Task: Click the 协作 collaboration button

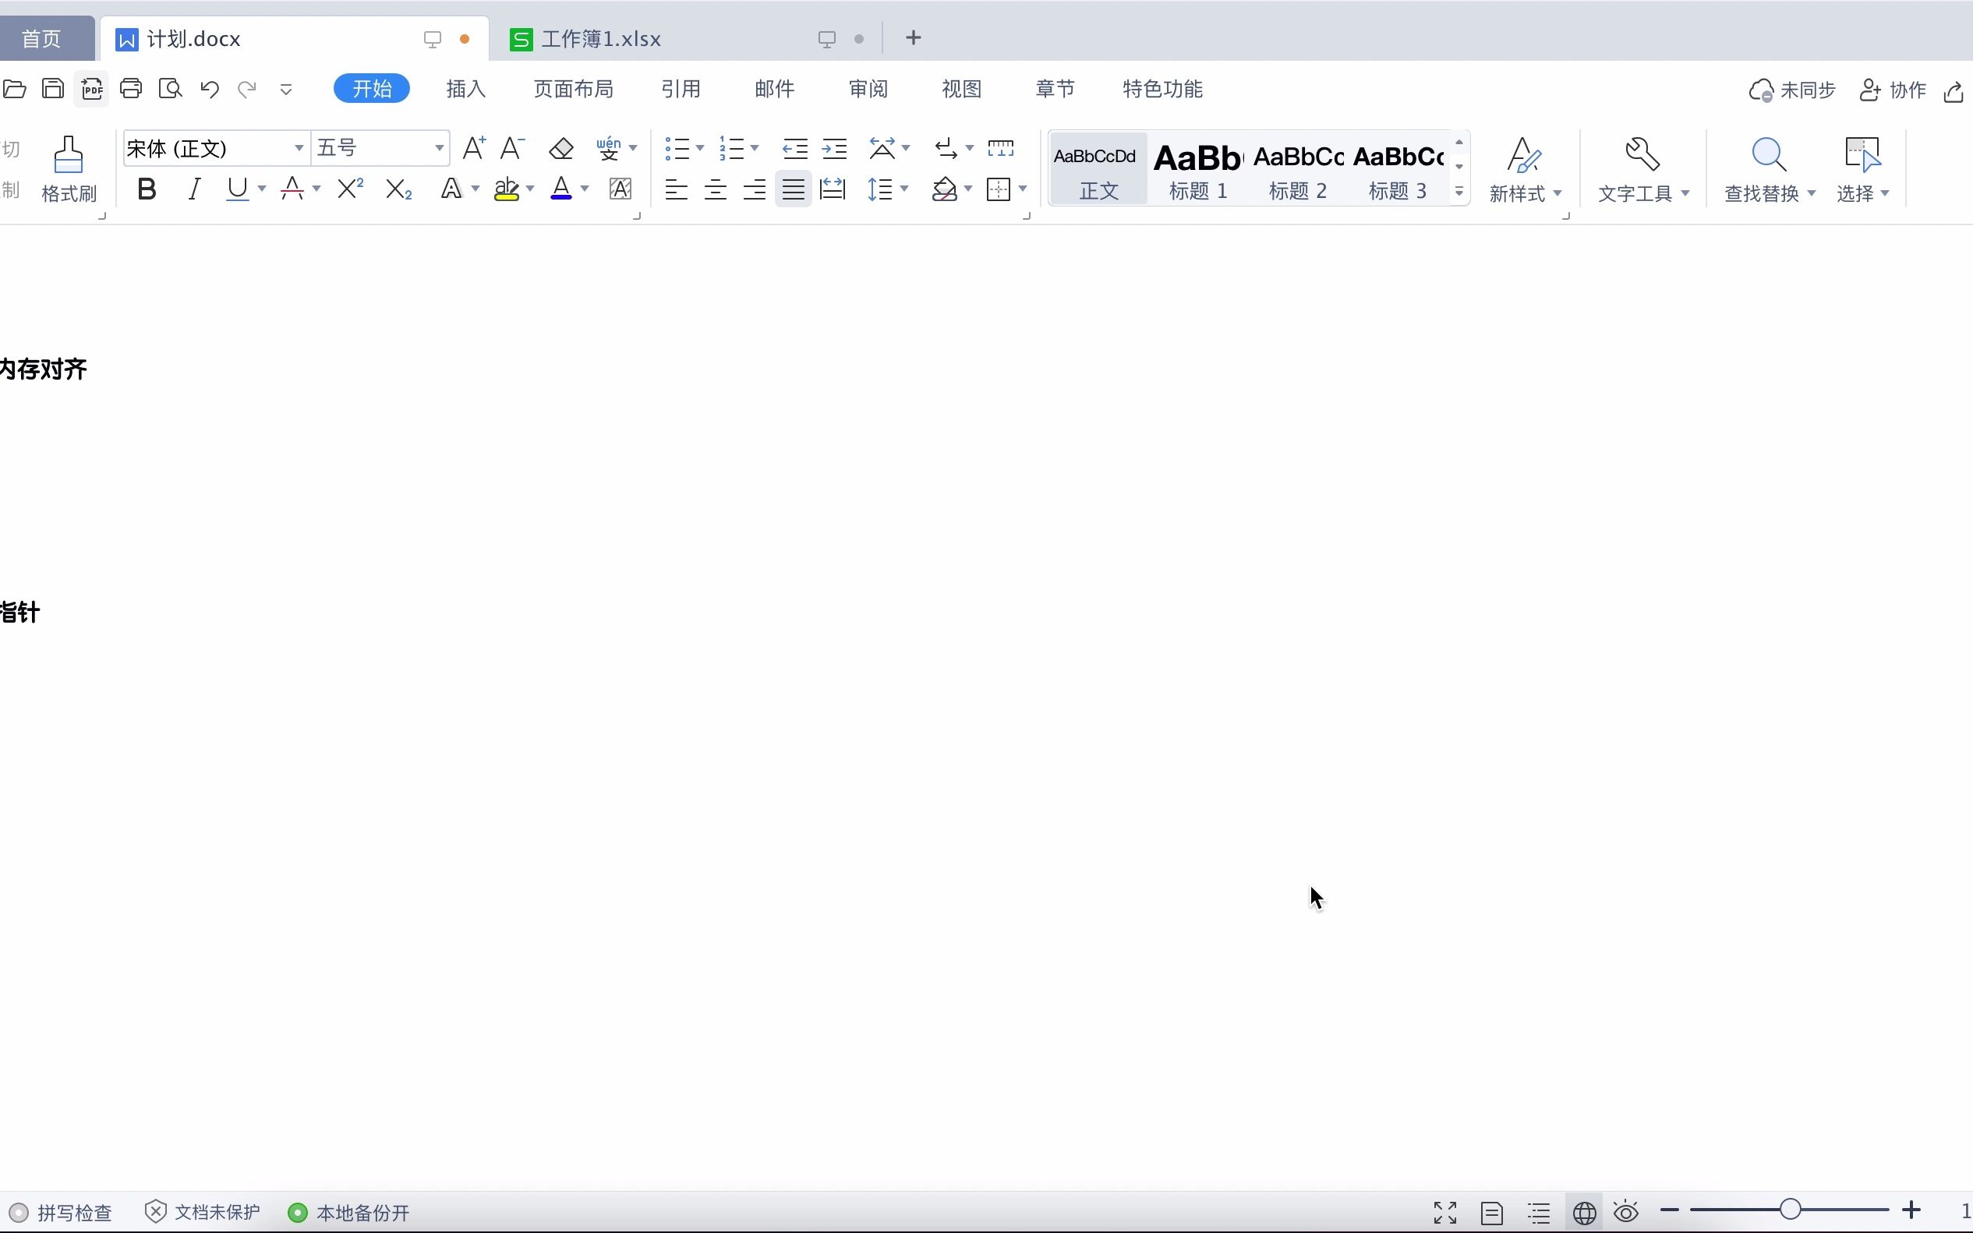Action: 1892,90
